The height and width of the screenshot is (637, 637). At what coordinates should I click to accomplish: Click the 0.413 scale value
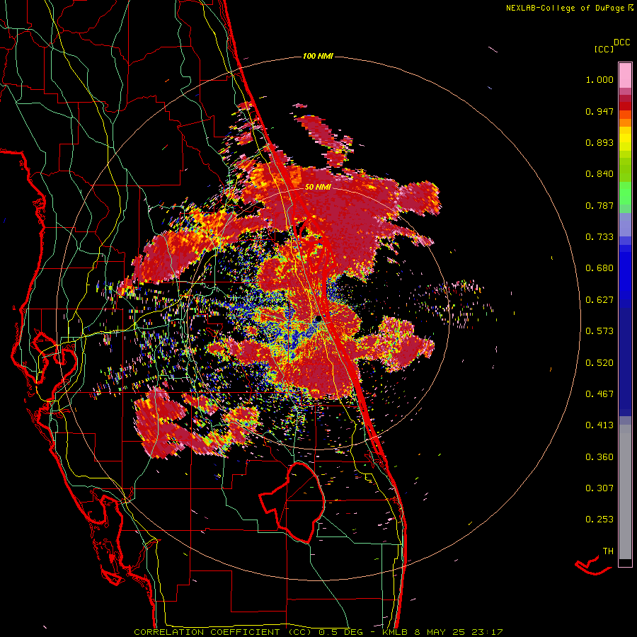point(599,425)
